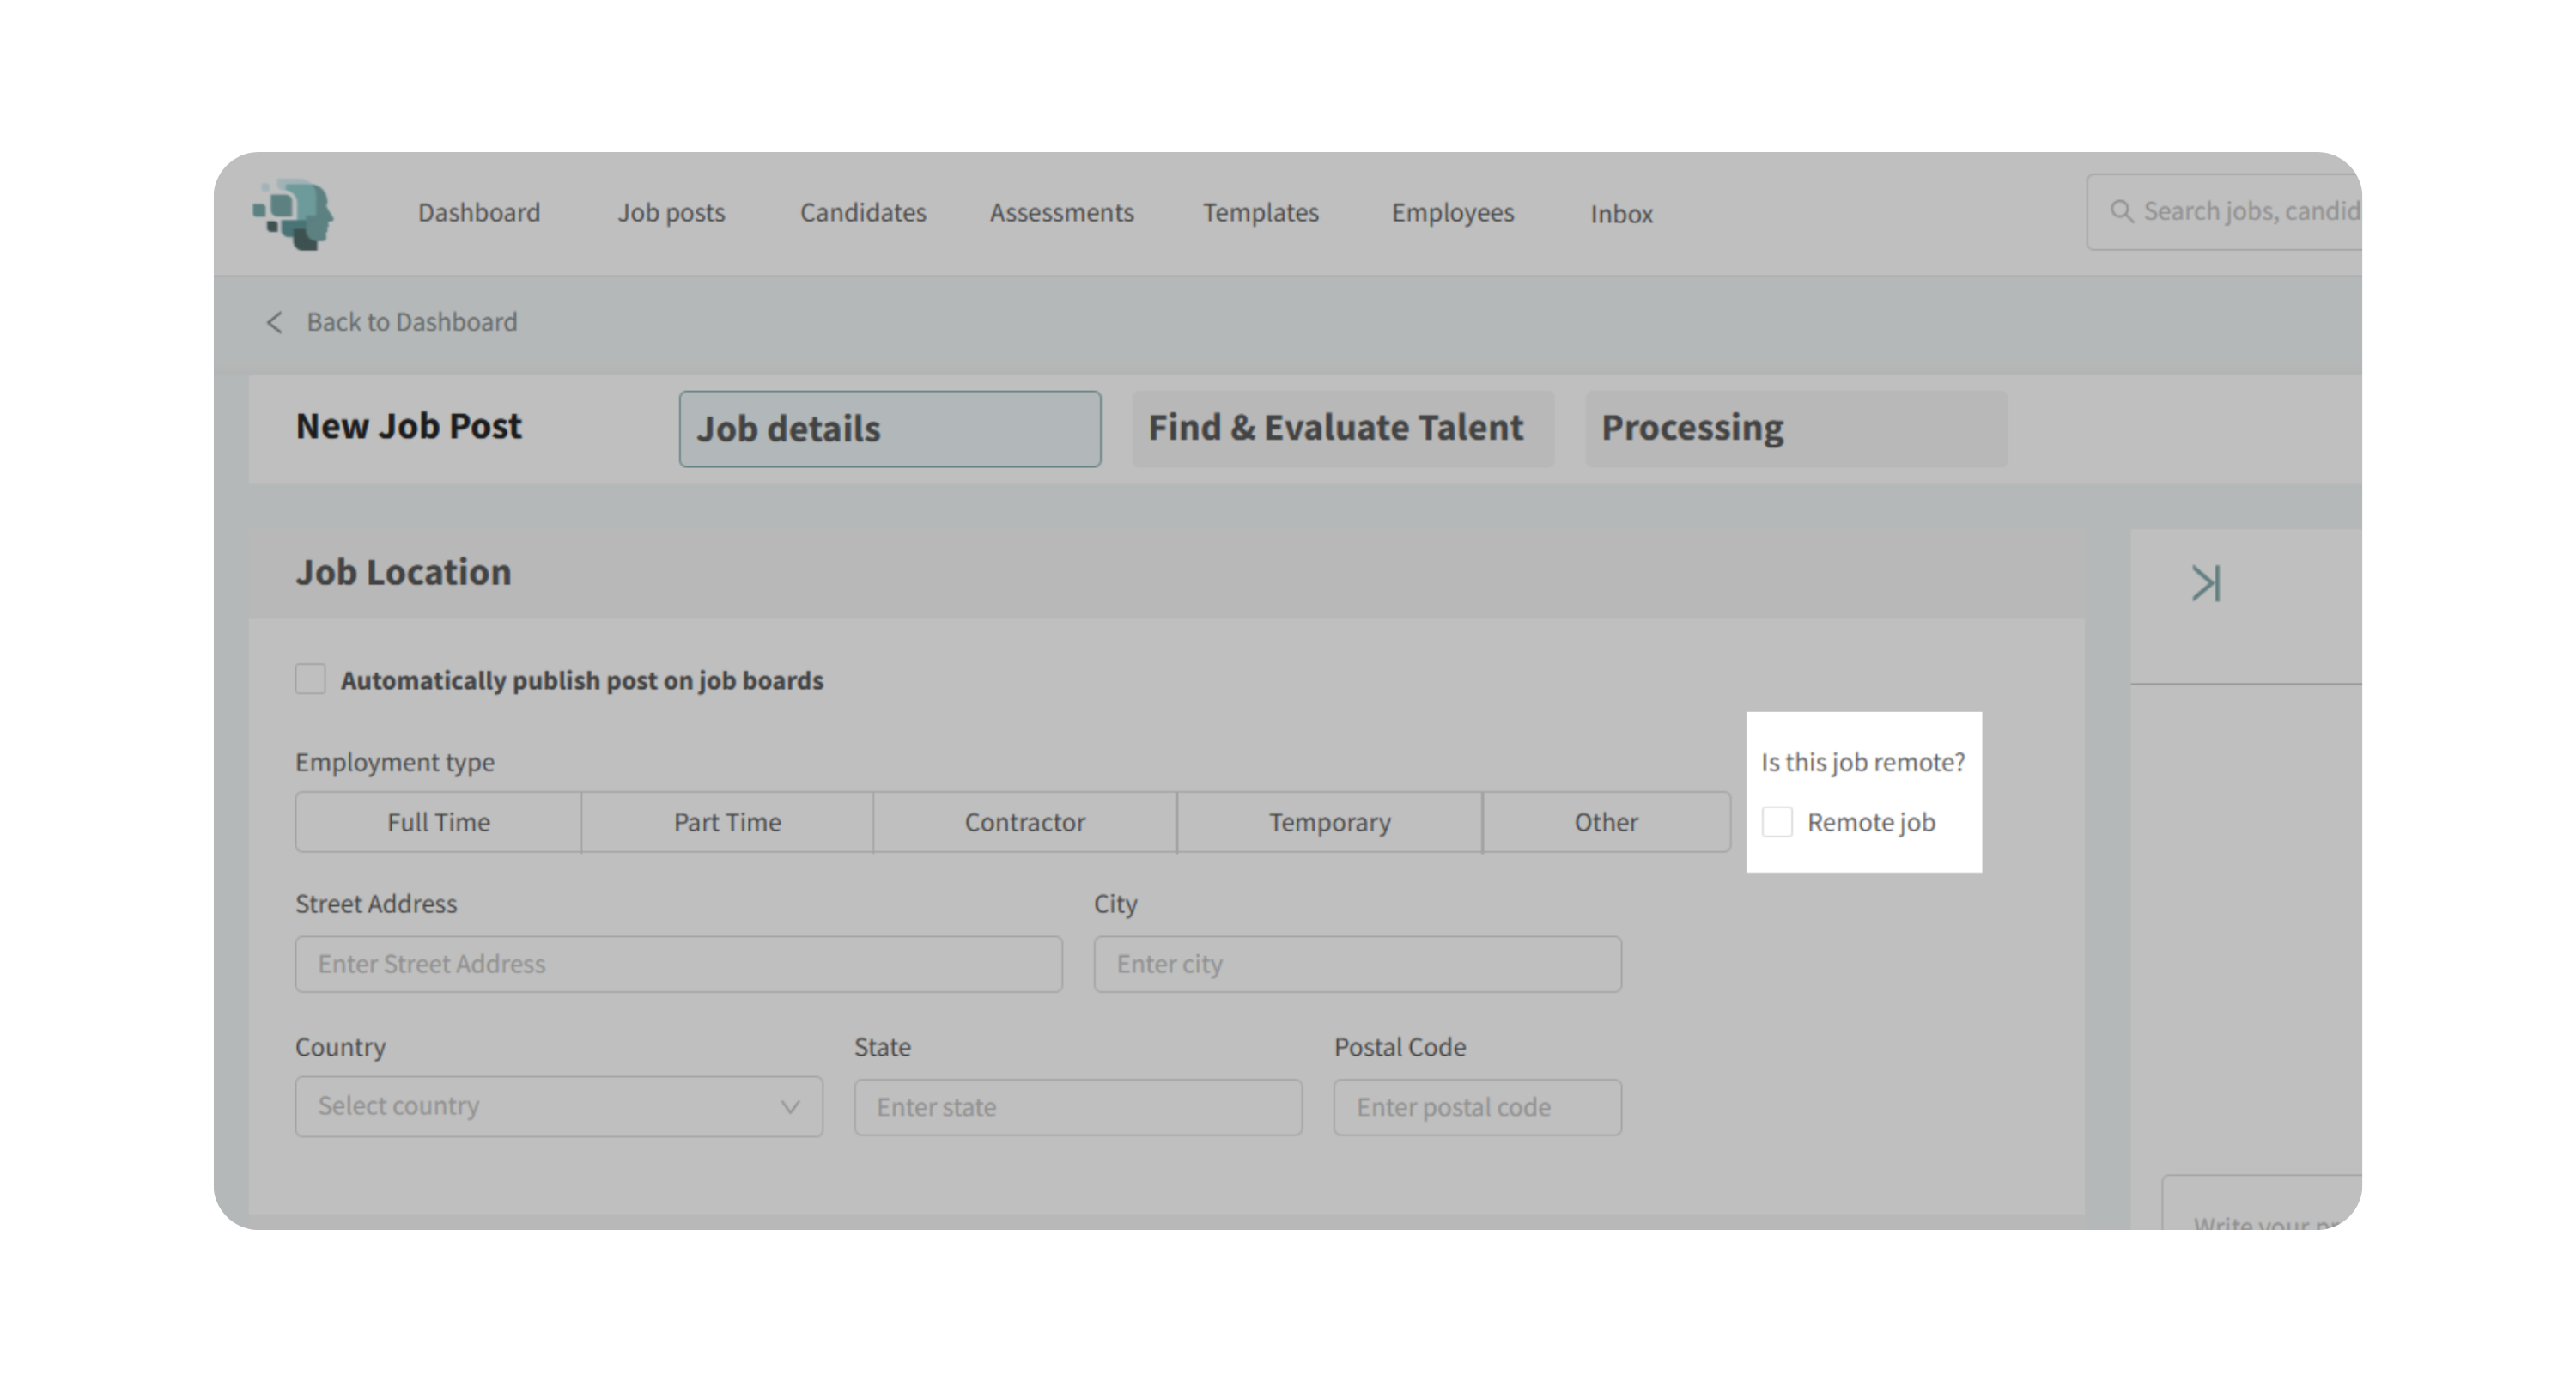Click the app logo icon
The image size is (2576, 1382).
[x=293, y=214]
